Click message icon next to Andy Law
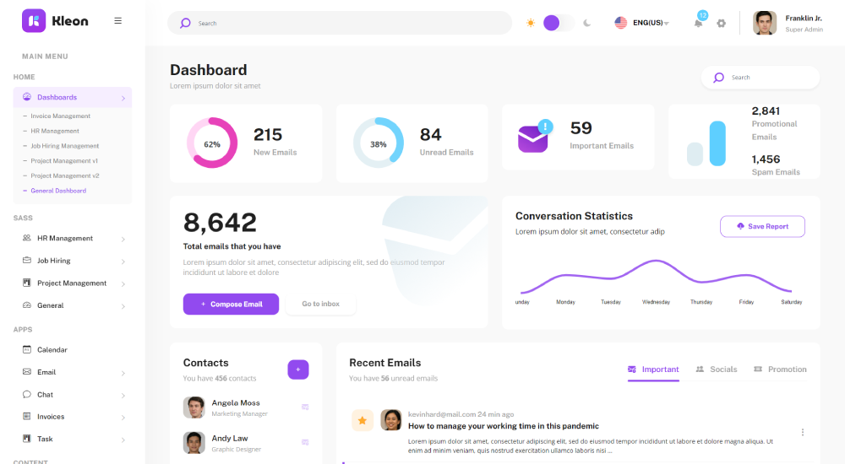845x464 pixels. 305,442
